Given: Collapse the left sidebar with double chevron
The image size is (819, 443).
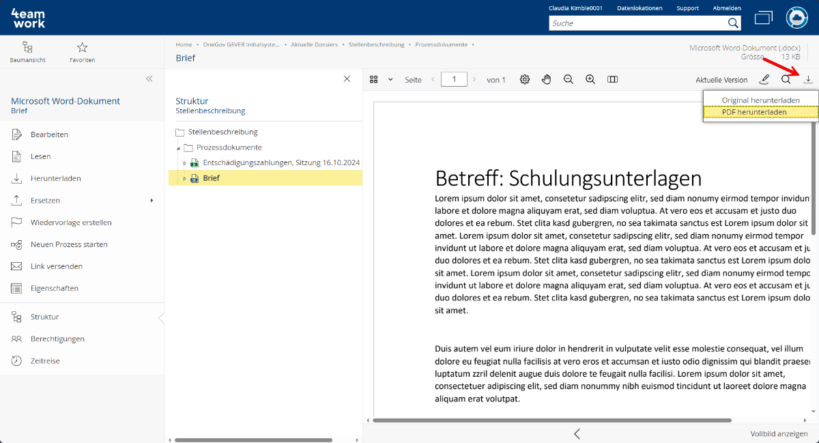Looking at the screenshot, I should [149, 78].
